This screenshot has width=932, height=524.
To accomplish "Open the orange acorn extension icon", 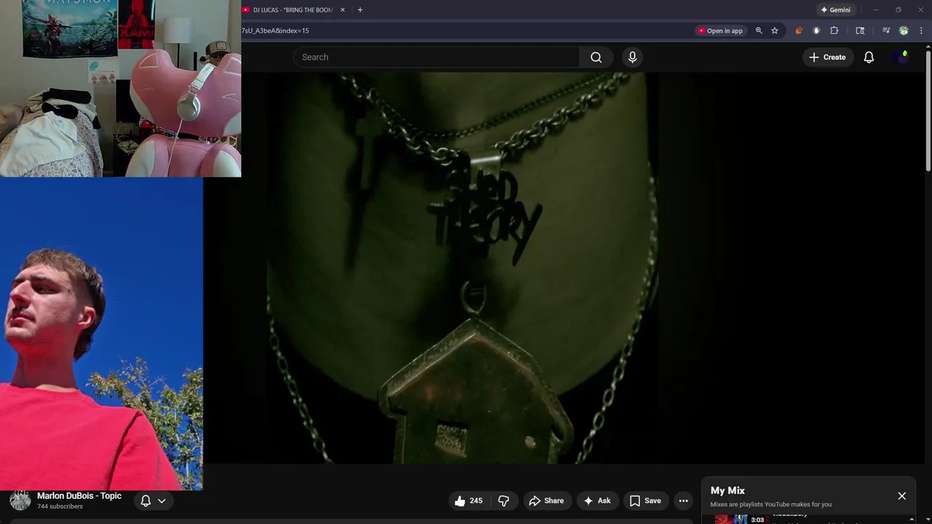I will [x=799, y=31].
